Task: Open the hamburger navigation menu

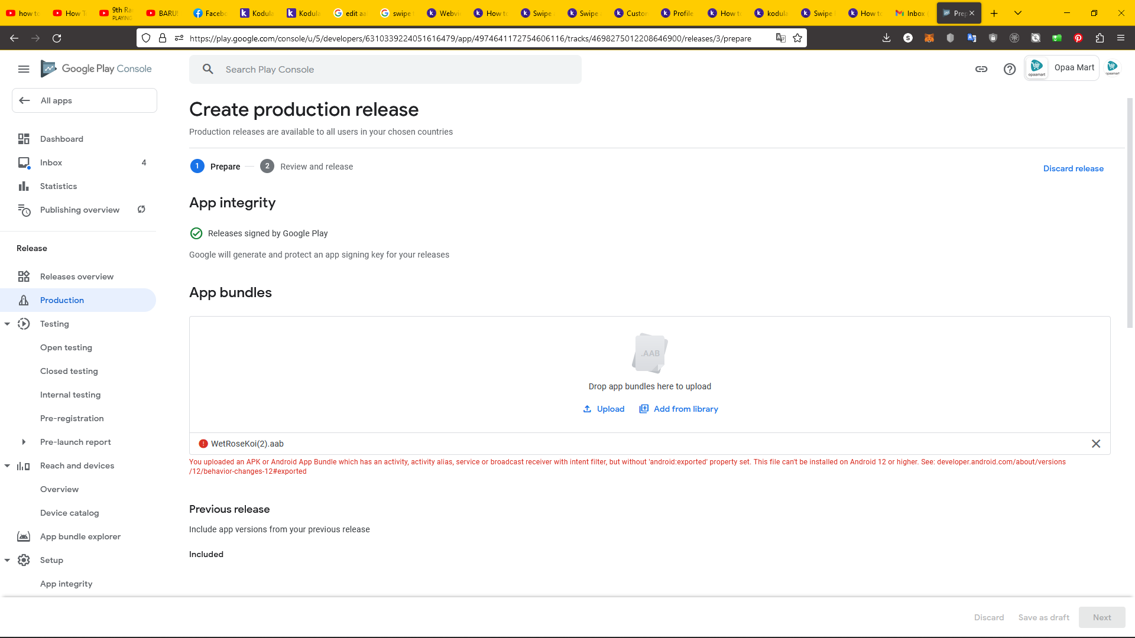Action: coord(24,69)
